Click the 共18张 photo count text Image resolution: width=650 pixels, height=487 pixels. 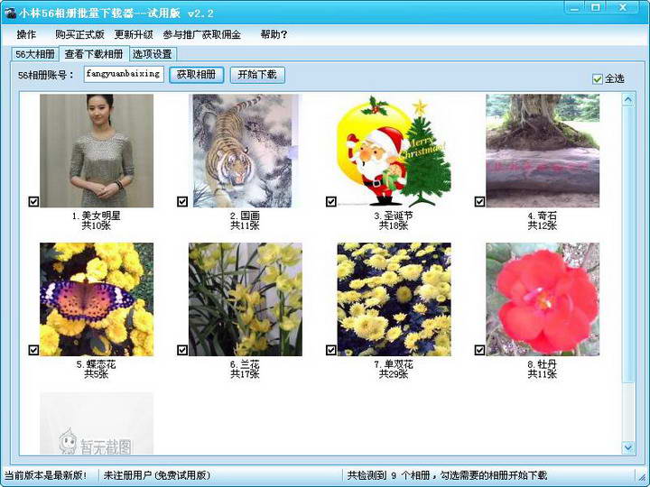394,225
